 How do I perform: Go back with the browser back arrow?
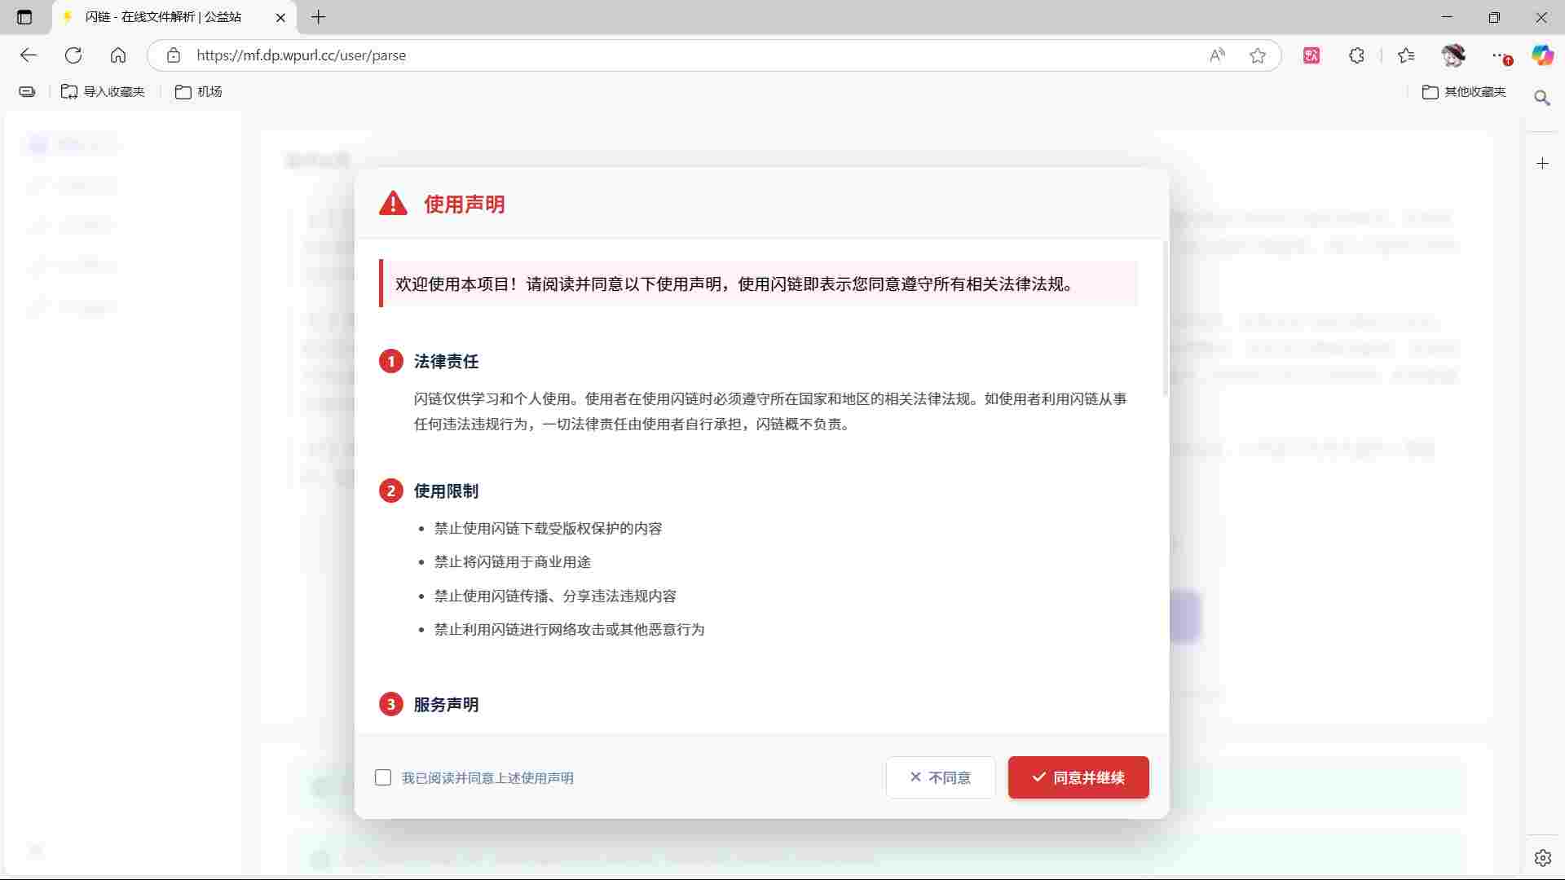(29, 55)
